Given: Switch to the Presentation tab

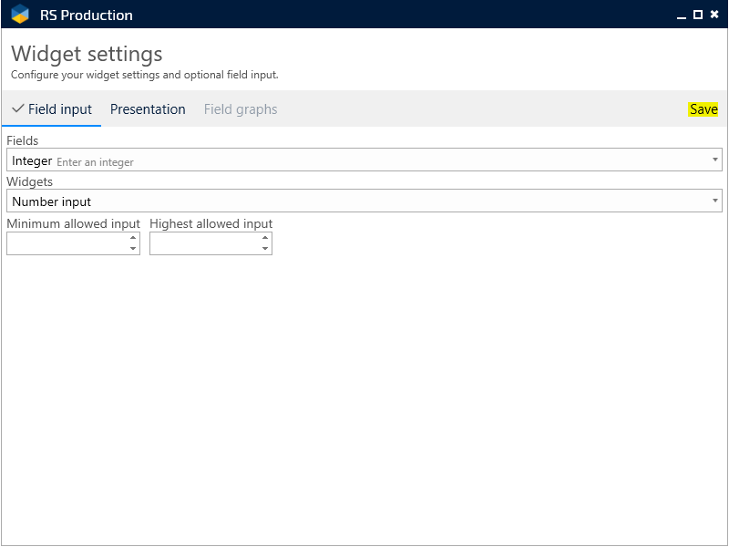Looking at the screenshot, I should click(x=148, y=109).
